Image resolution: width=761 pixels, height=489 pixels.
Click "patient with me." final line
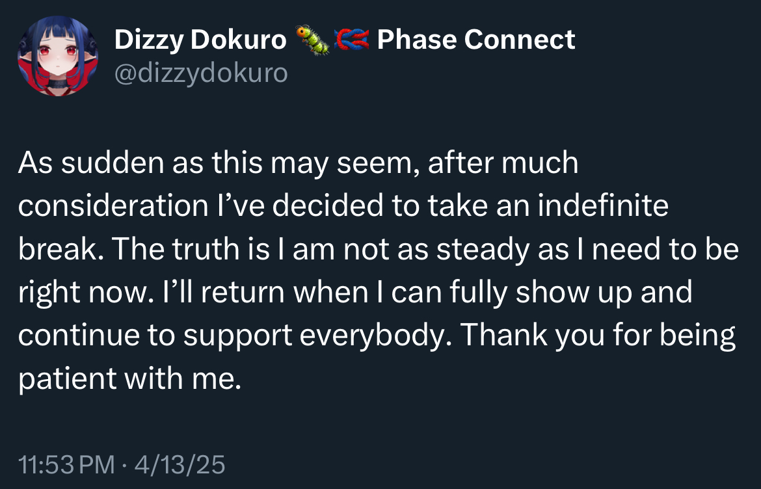pyautogui.click(x=129, y=378)
